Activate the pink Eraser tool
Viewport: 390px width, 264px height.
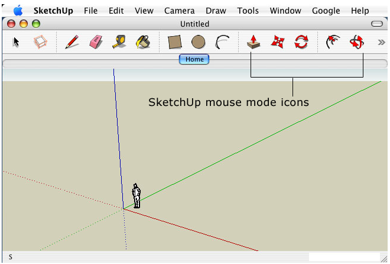point(96,42)
